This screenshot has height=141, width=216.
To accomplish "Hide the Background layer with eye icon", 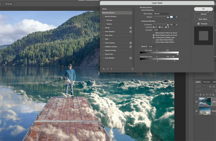I will click(197, 111).
